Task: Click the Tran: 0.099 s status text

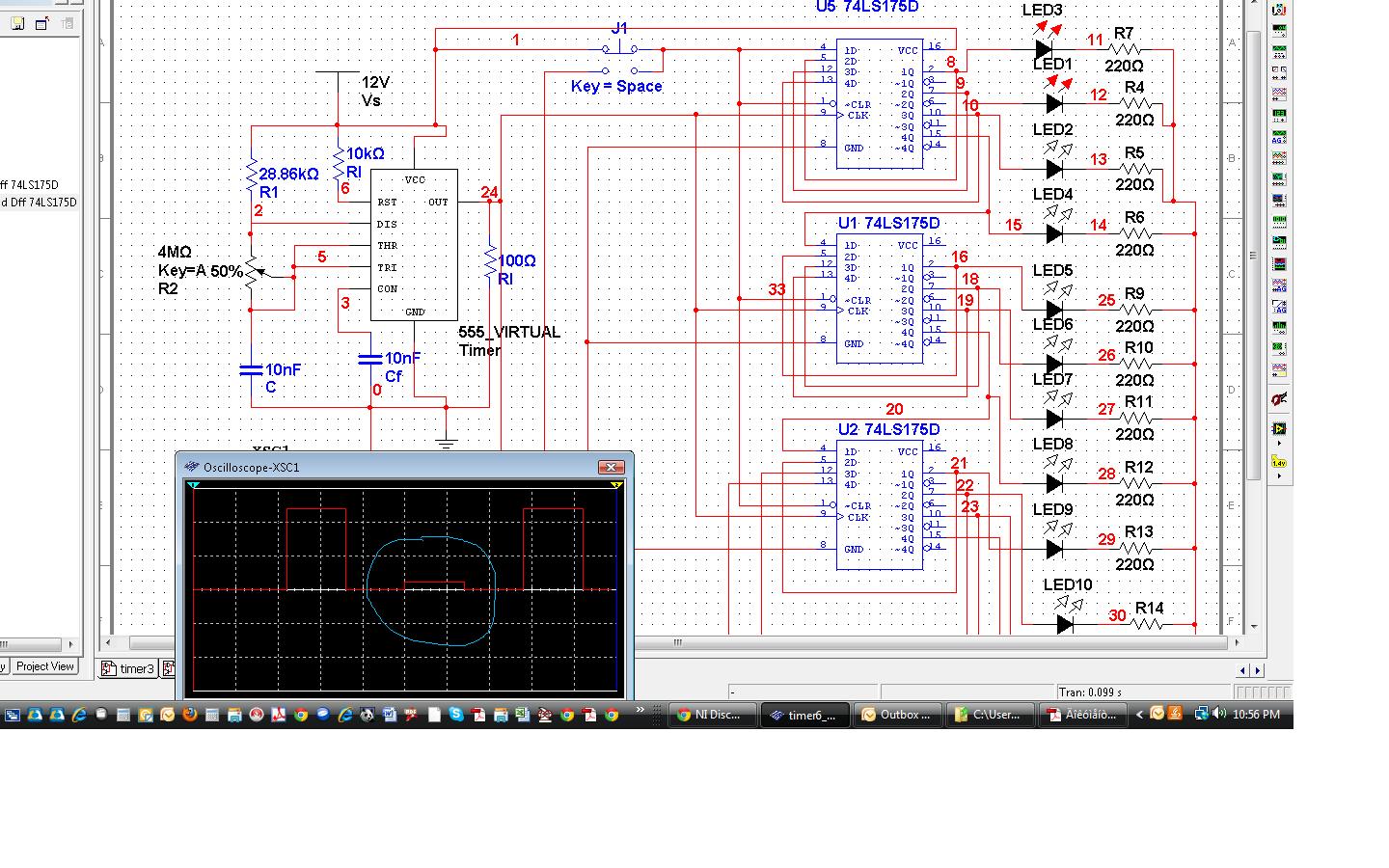Action: [x=1090, y=692]
